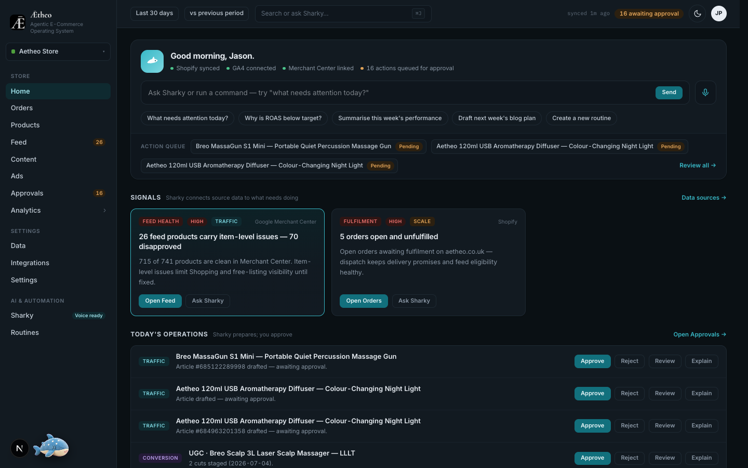Open Data sources link
Viewport: 748px width, 468px height.
[704, 198]
